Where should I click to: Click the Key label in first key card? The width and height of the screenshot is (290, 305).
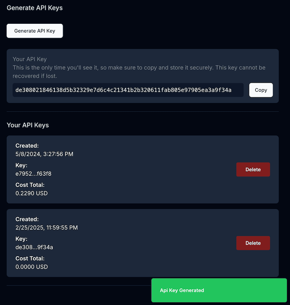click(x=21, y=165)
